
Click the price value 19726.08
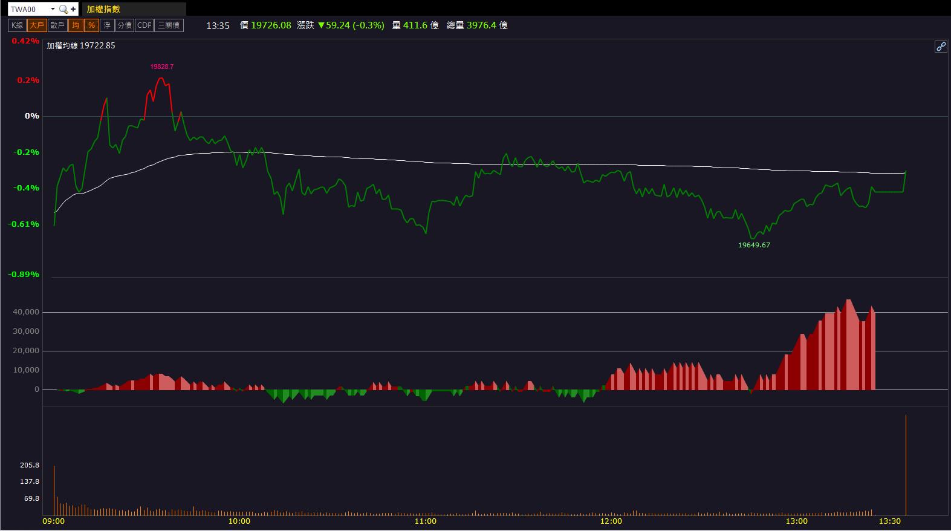(x=271, y=25)
